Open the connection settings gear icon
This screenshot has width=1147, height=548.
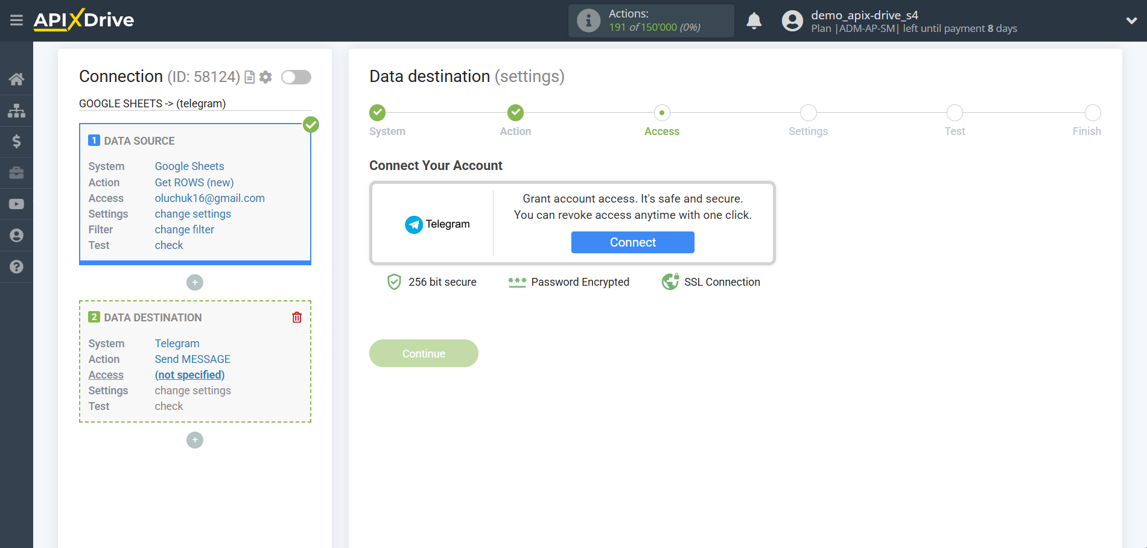click(x=265, y=77)
